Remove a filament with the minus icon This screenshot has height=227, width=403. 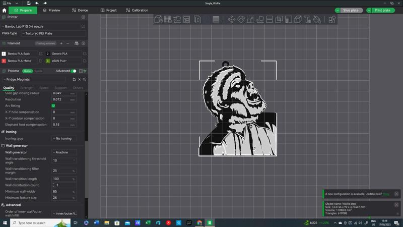click(68, 43)
